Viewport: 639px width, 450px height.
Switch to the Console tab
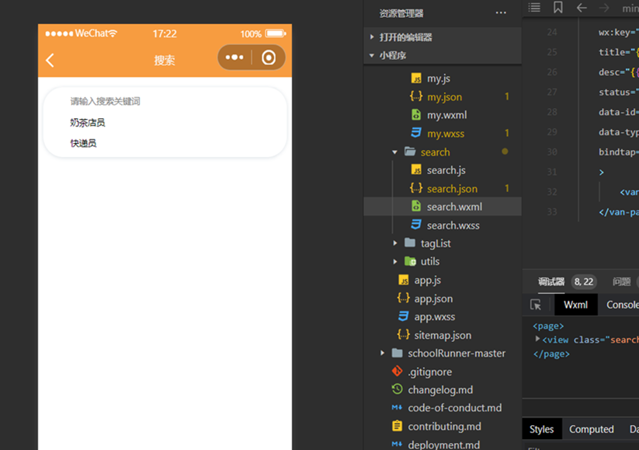click(x=622, y=305)
